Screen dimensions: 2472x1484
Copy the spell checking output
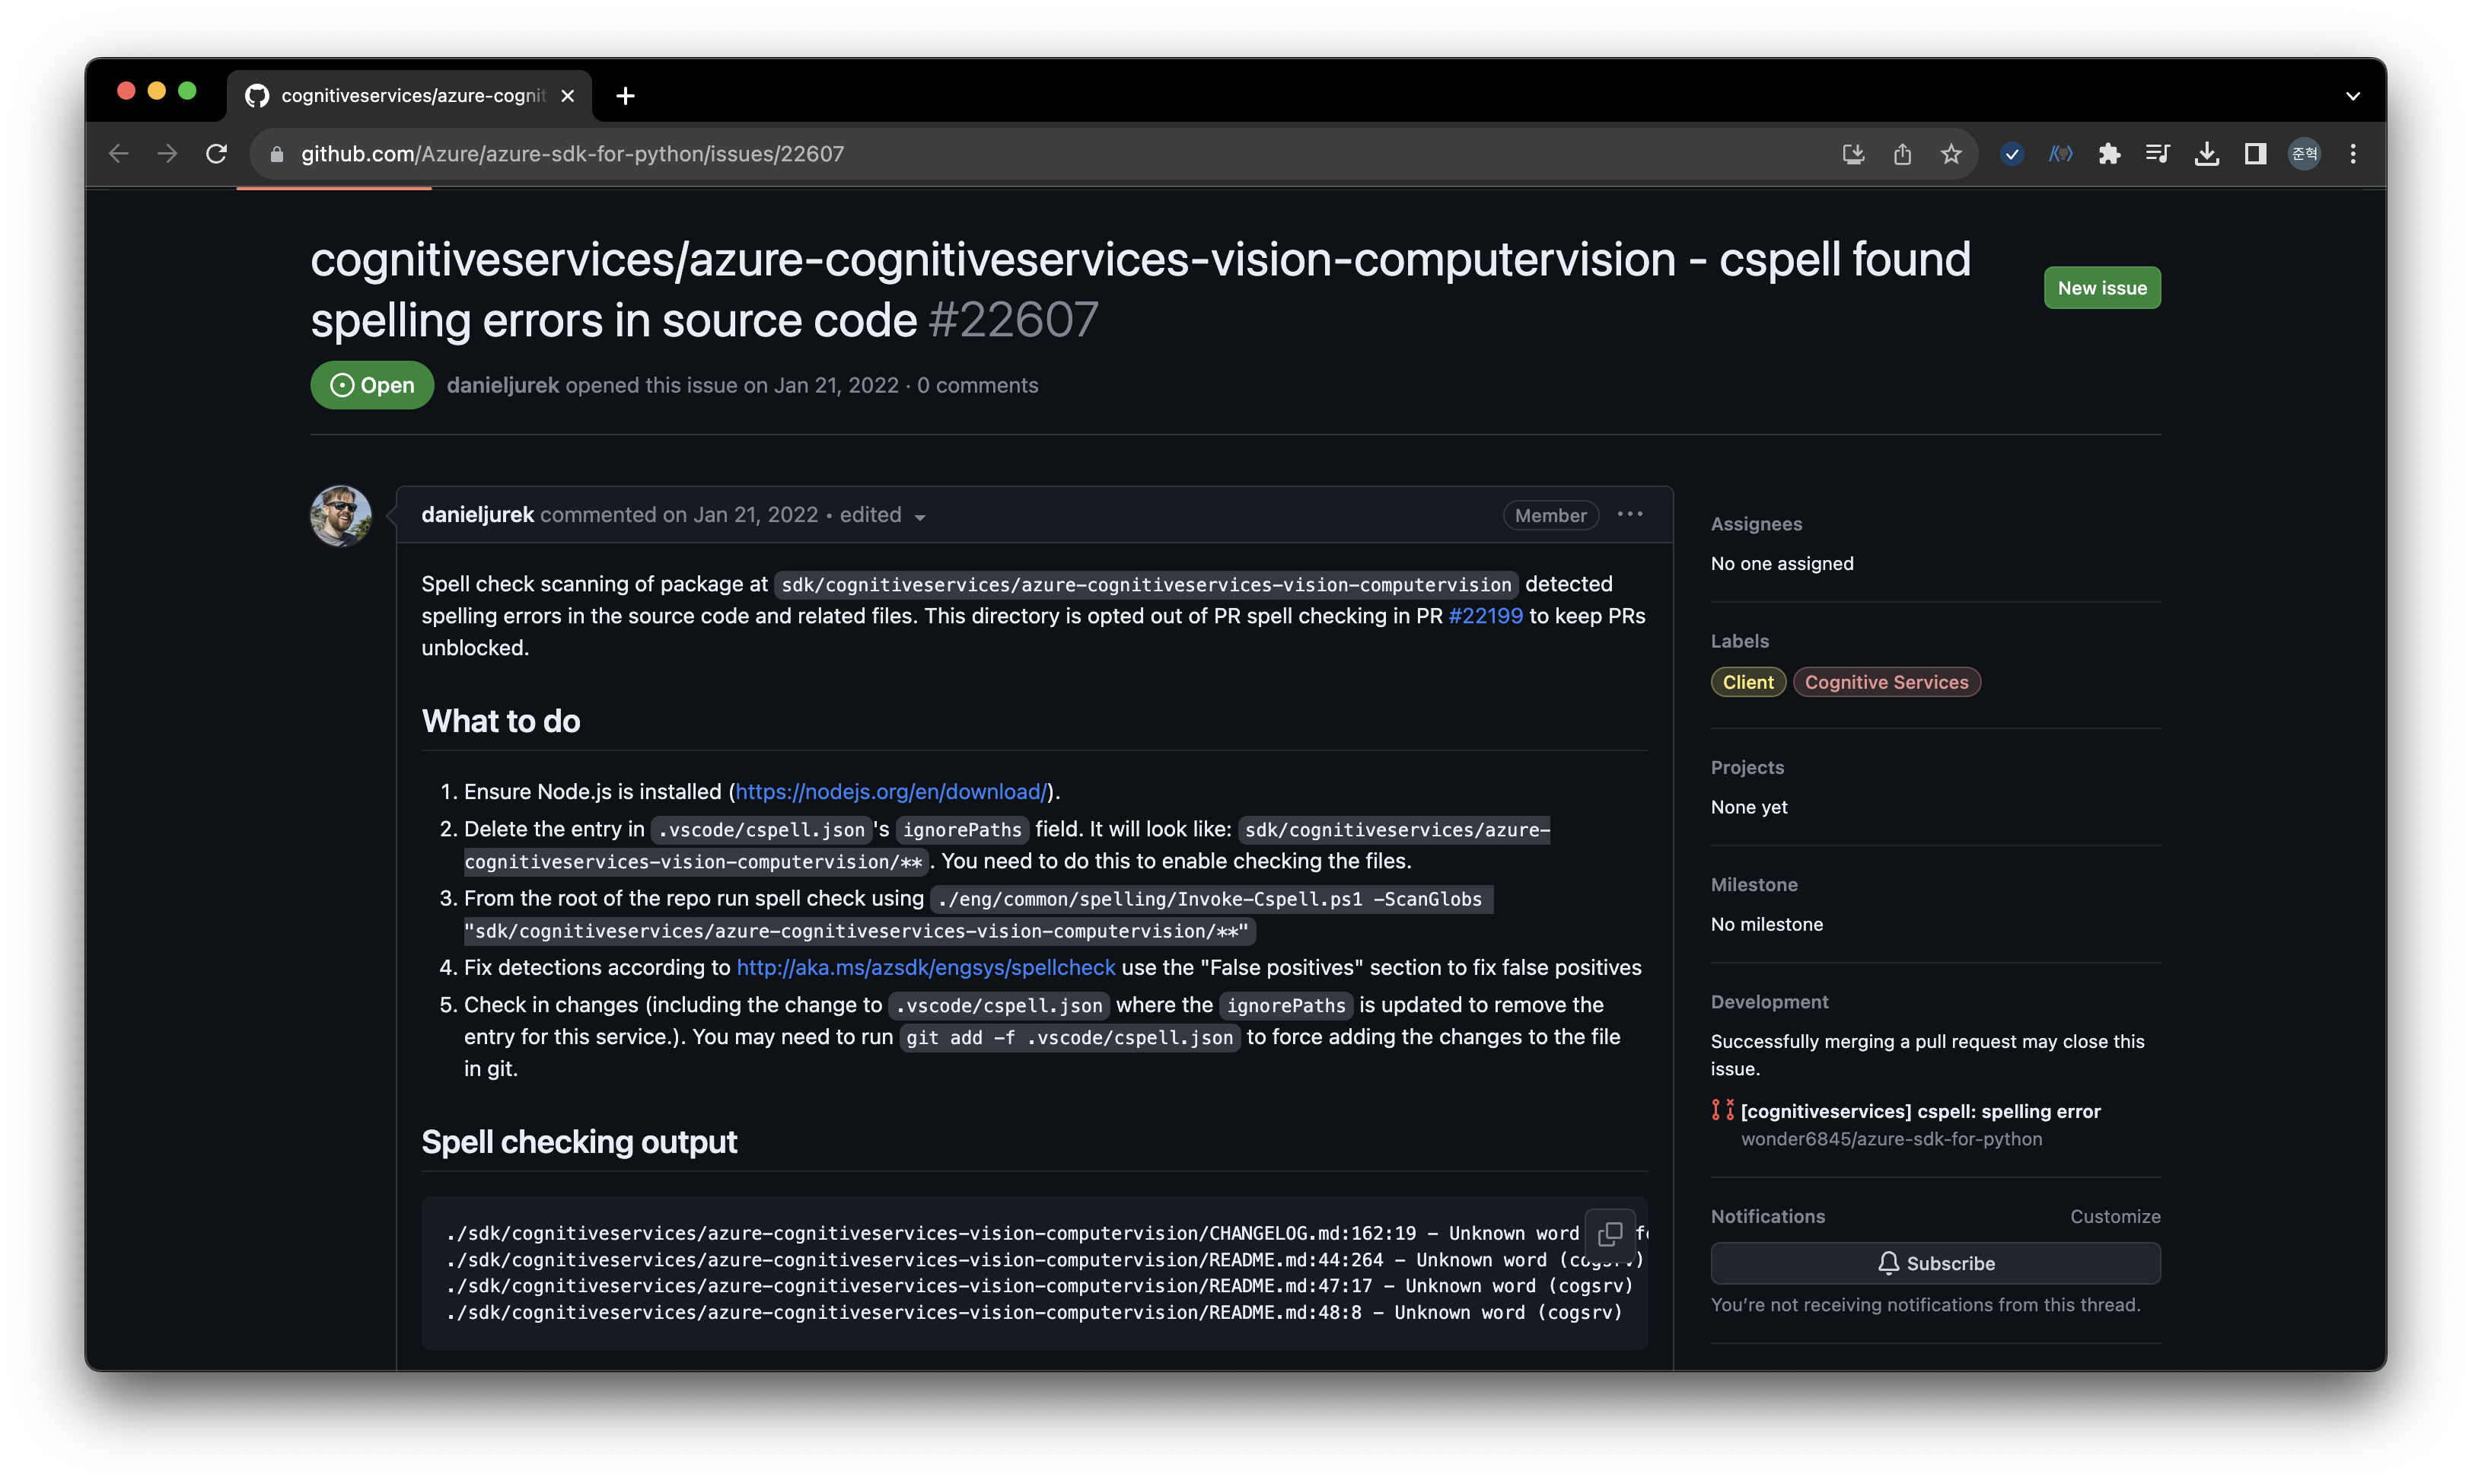[1610, 1234]
